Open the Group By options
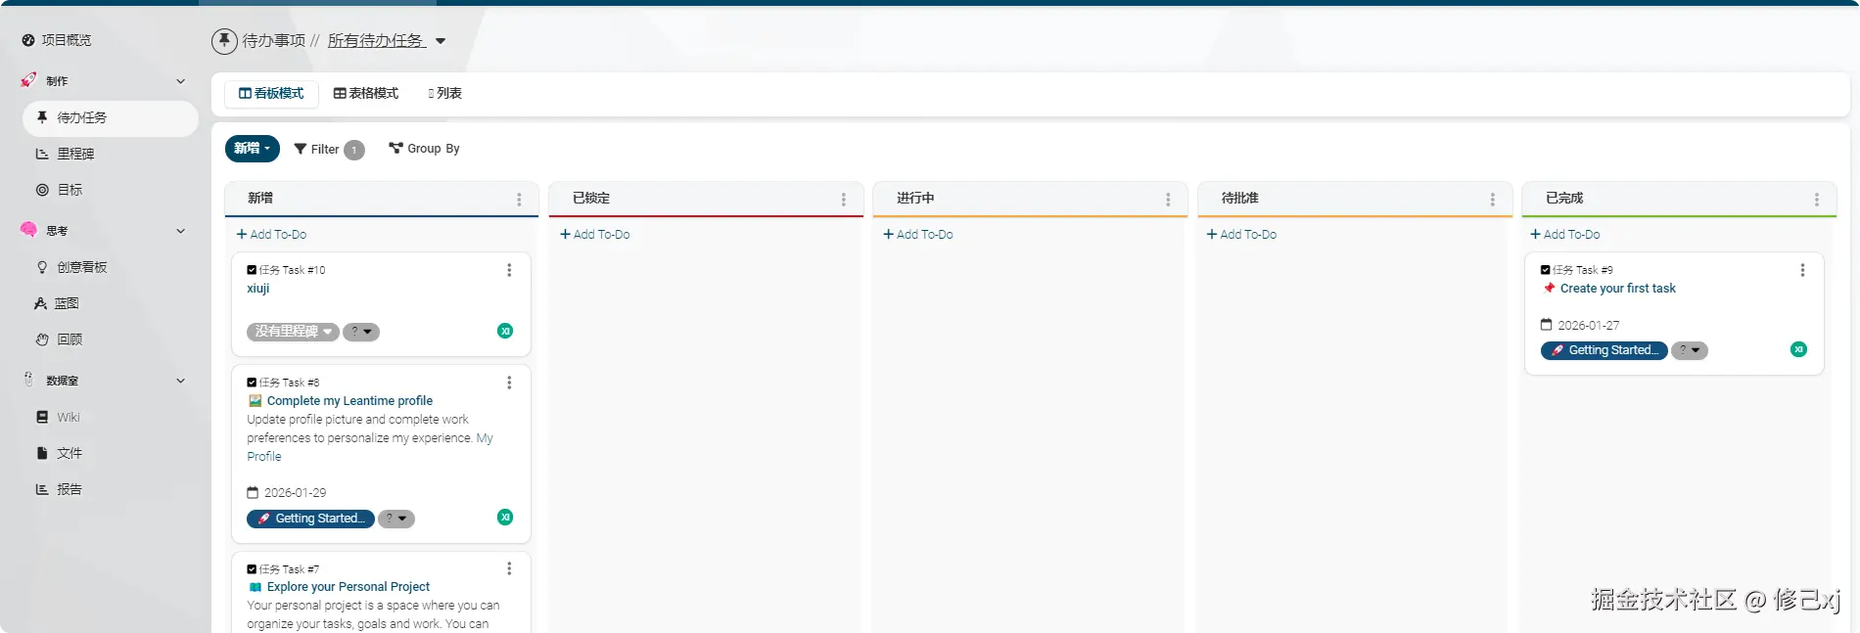Viewport: 1860px width, 633px height. [424, 149]
